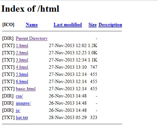The image size is (158, 125).
Task: Browse the images/ directory
Action: 23,103
